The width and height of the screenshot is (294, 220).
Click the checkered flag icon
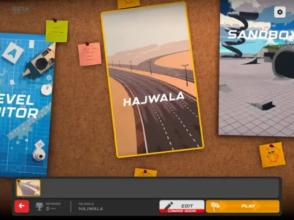[x=215, y=206]
